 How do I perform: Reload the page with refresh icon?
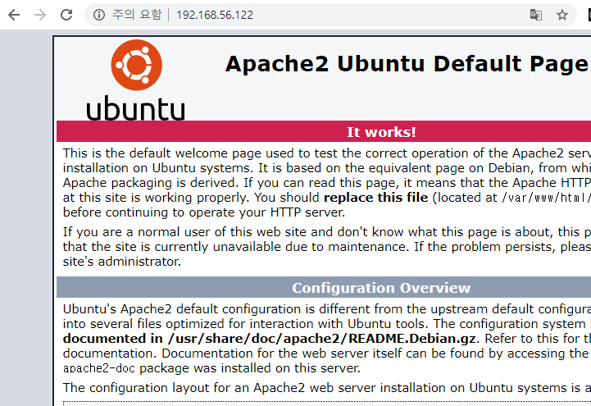[x=66, y=15]
